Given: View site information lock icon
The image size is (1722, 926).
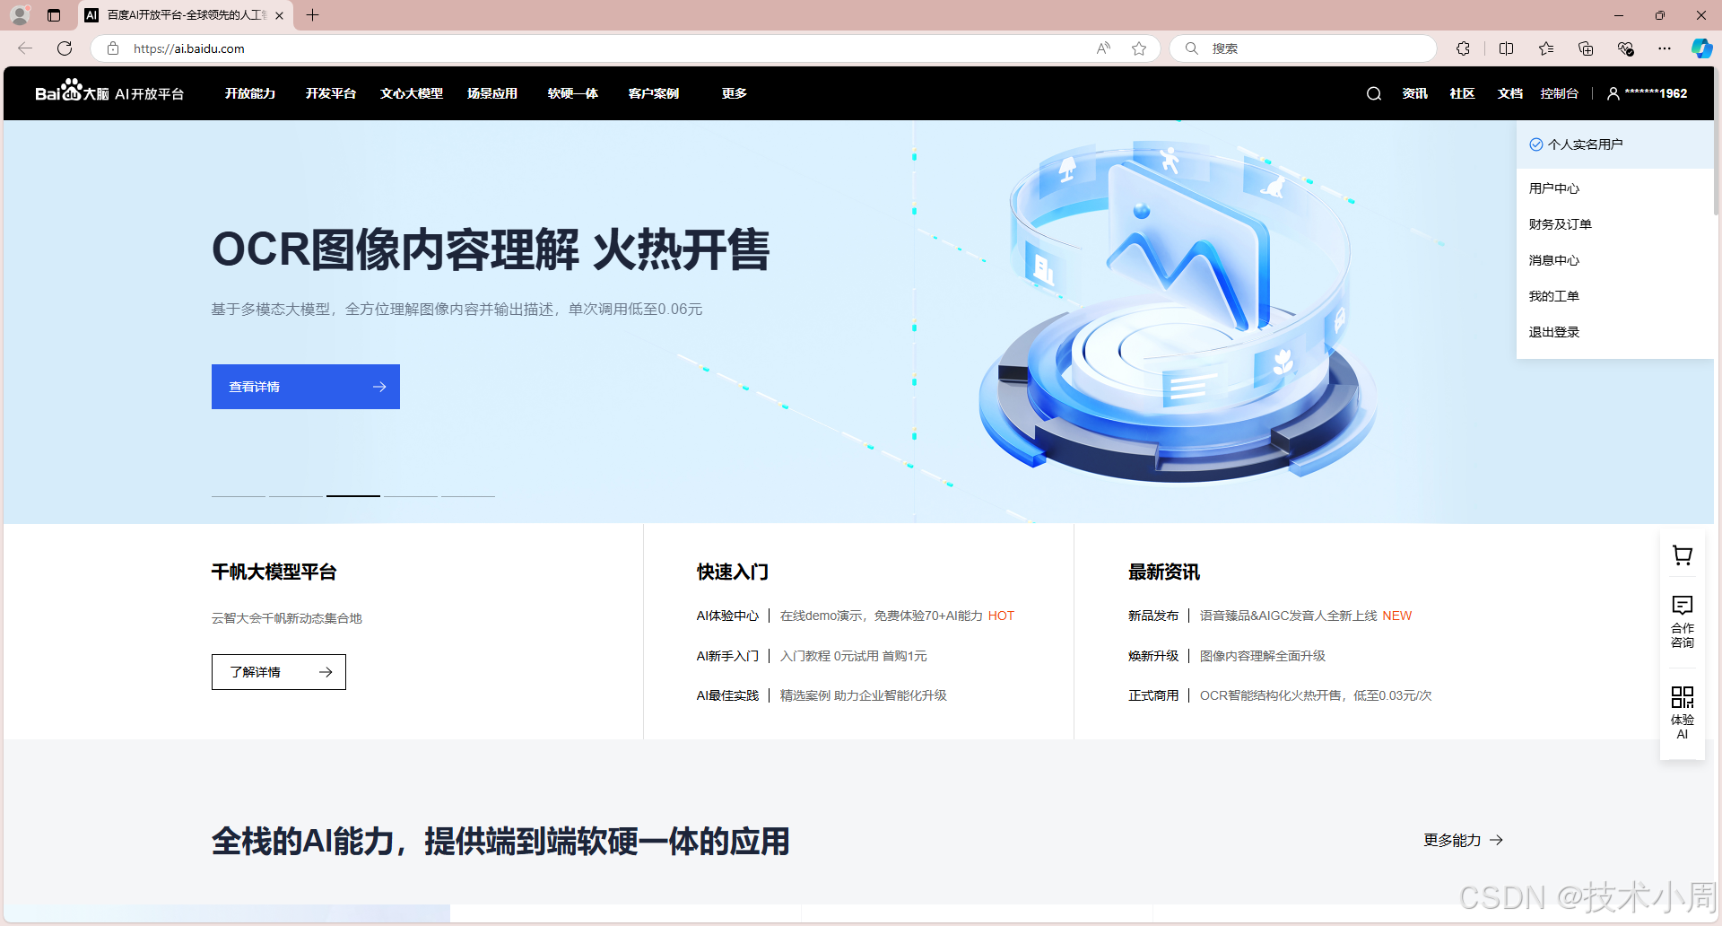Looking at the screenshot, I should [x=112, y=48].
